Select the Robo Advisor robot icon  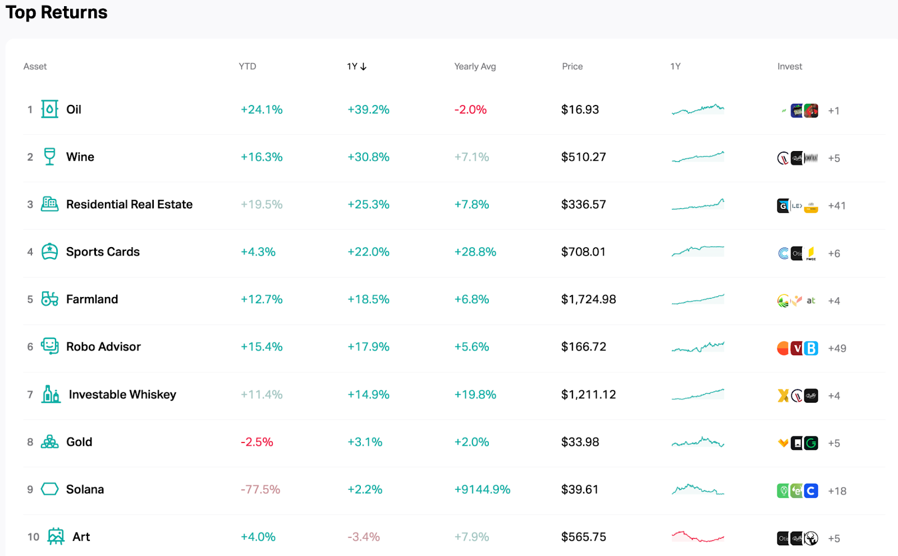point(49,346)
